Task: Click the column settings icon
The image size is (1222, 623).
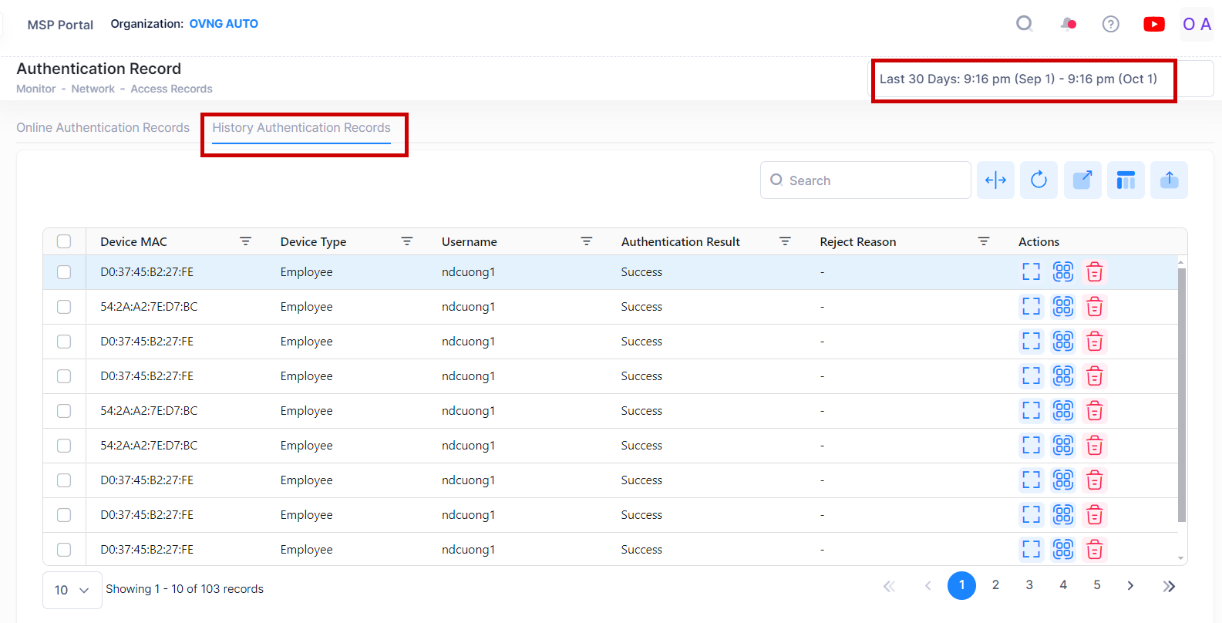Action: point(1126,180)
